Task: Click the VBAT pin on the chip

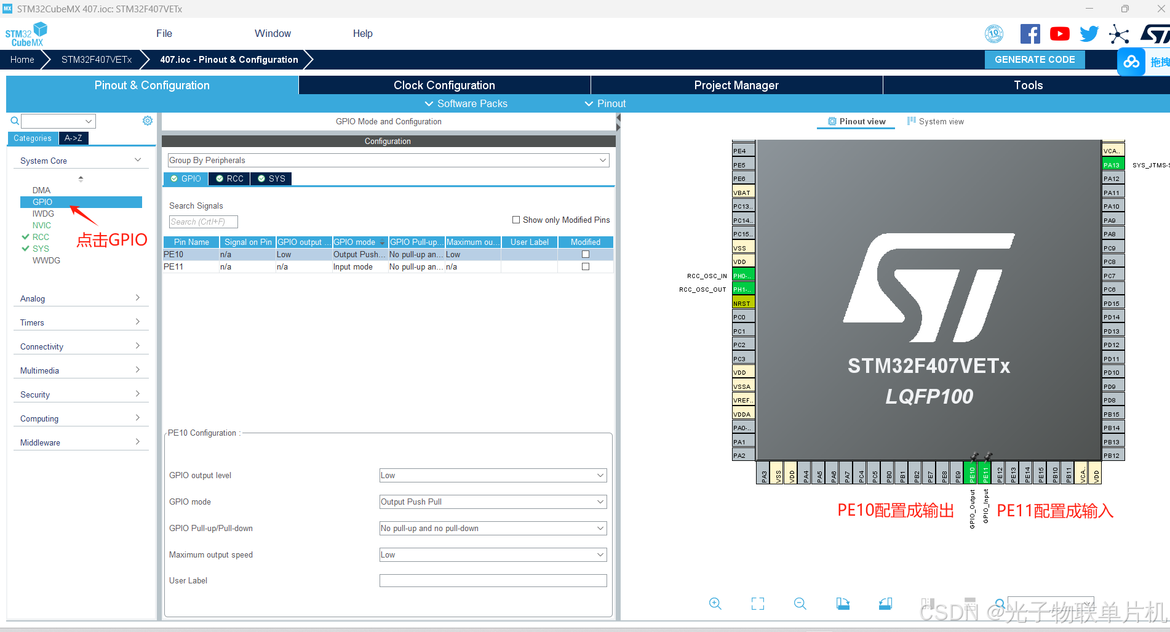Action: tap(743, 193)
